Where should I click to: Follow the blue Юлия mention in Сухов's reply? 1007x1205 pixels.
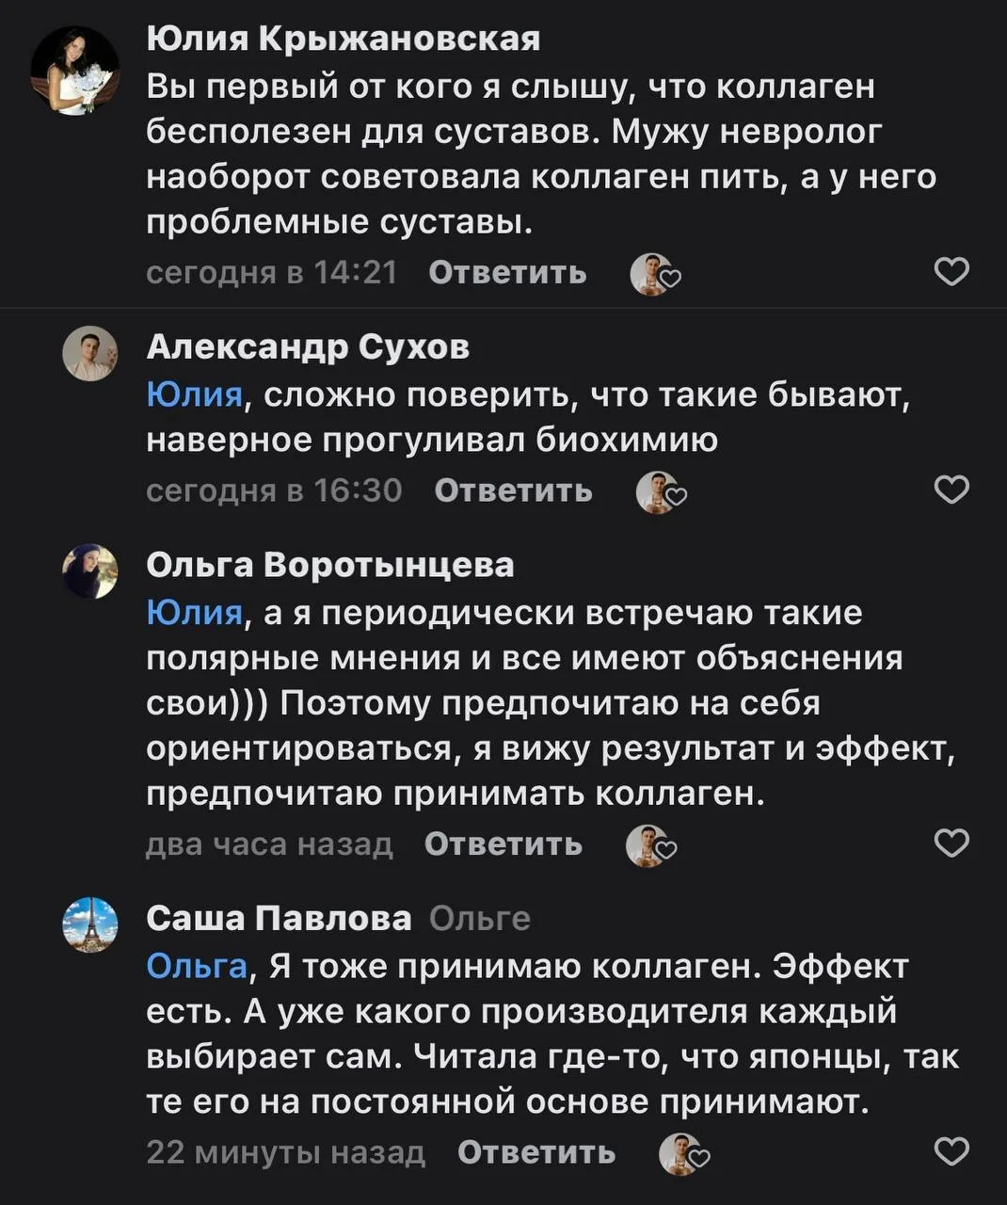(195, 394)
